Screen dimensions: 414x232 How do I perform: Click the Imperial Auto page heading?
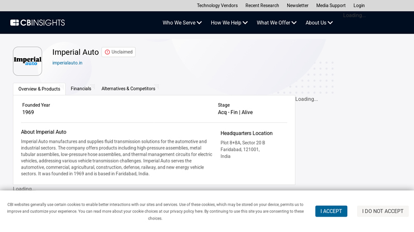pos(76,52)
